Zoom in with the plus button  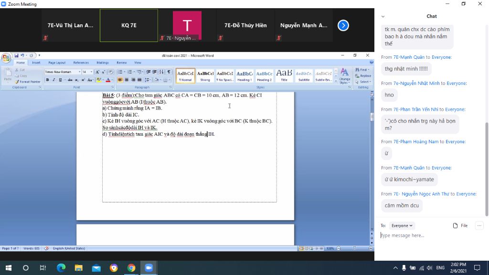(x=371, y=248)
